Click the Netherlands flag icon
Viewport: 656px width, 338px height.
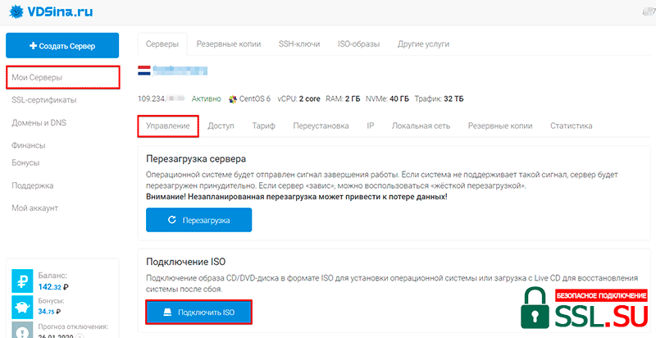tap(144, 71)
